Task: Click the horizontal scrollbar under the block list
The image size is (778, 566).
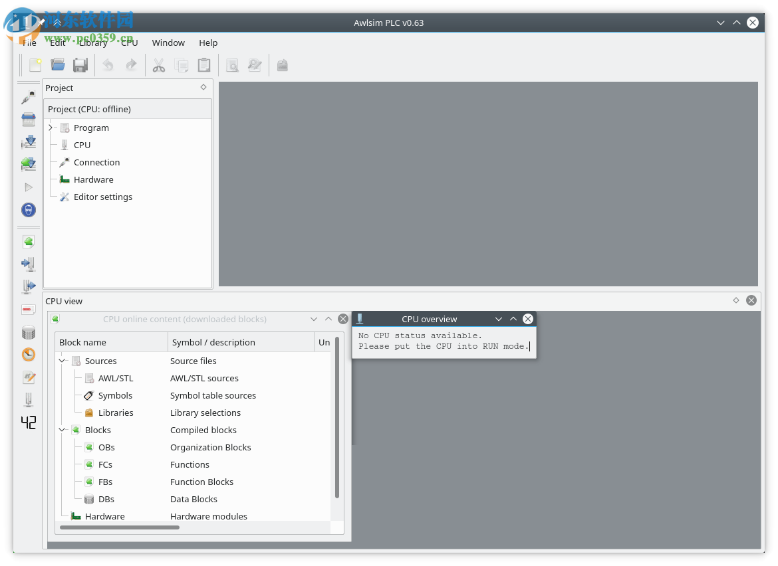Action: pos(118,527)
